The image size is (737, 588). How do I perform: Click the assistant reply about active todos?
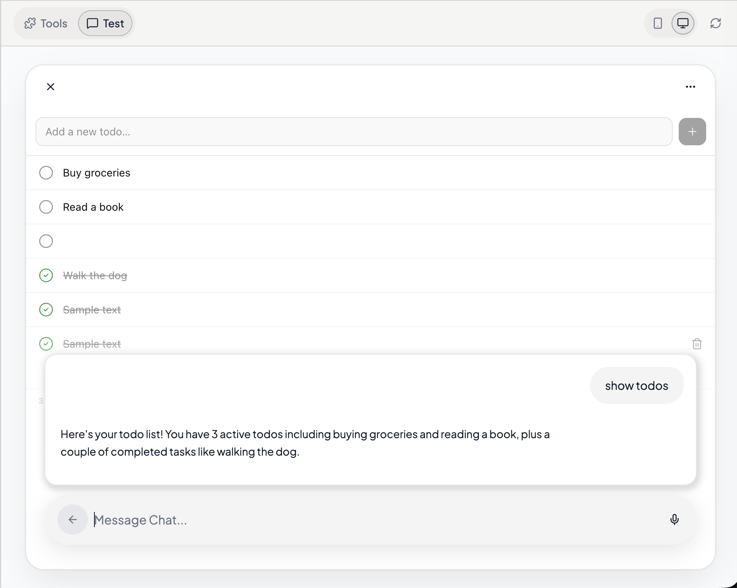(x=305, y=443)
